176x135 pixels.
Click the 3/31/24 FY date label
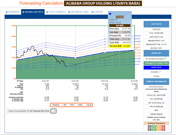click(x=134, y=81)
